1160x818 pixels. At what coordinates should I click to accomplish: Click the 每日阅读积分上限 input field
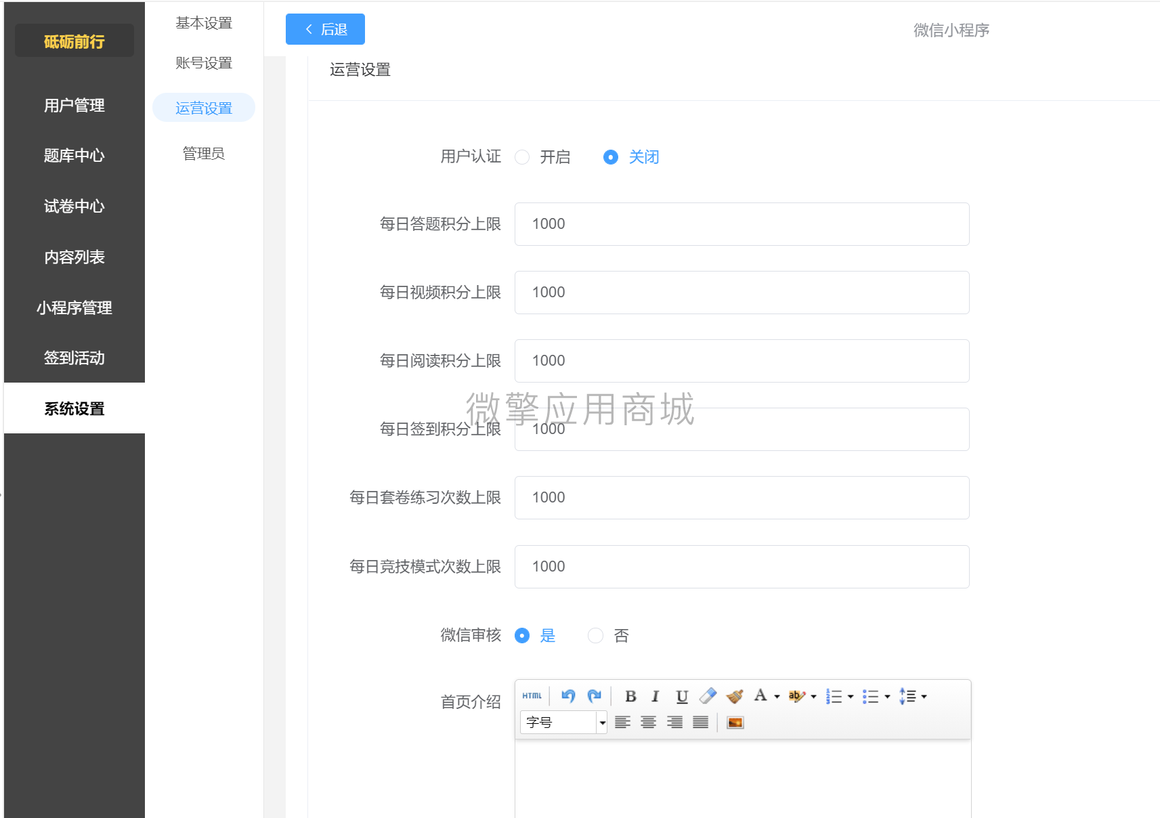click(742, 361)
